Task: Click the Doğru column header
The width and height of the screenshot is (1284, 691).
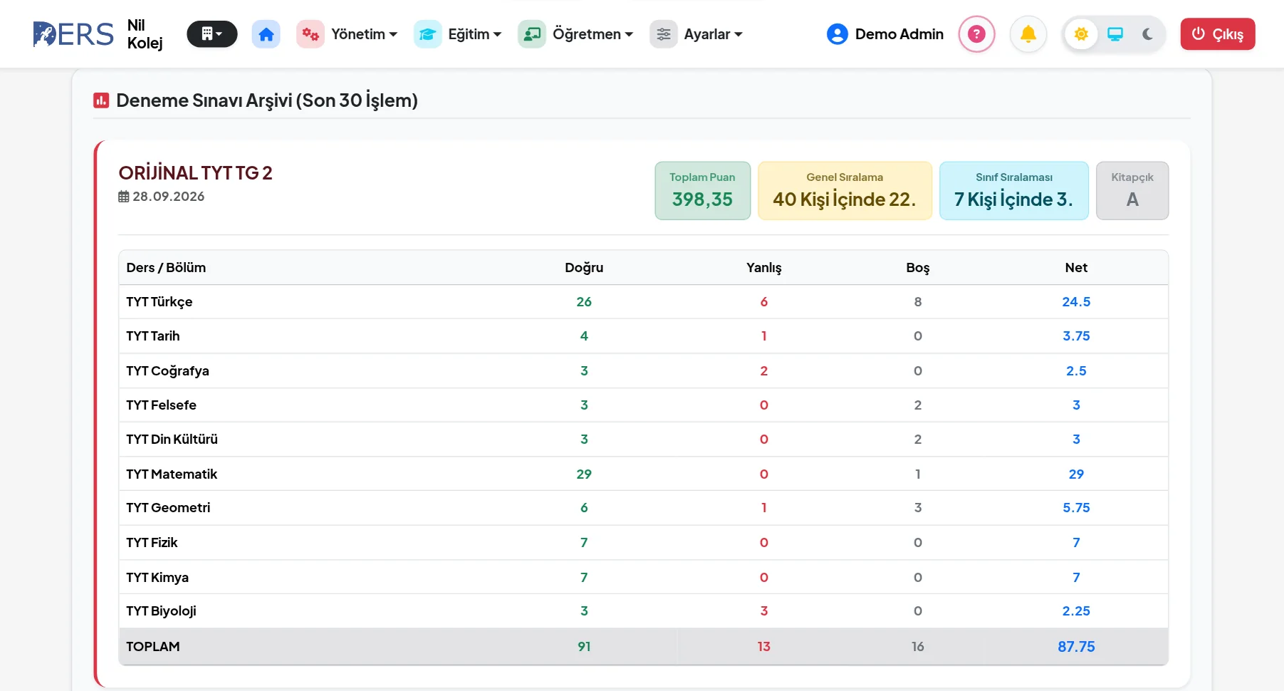Action: click(584, 268)
